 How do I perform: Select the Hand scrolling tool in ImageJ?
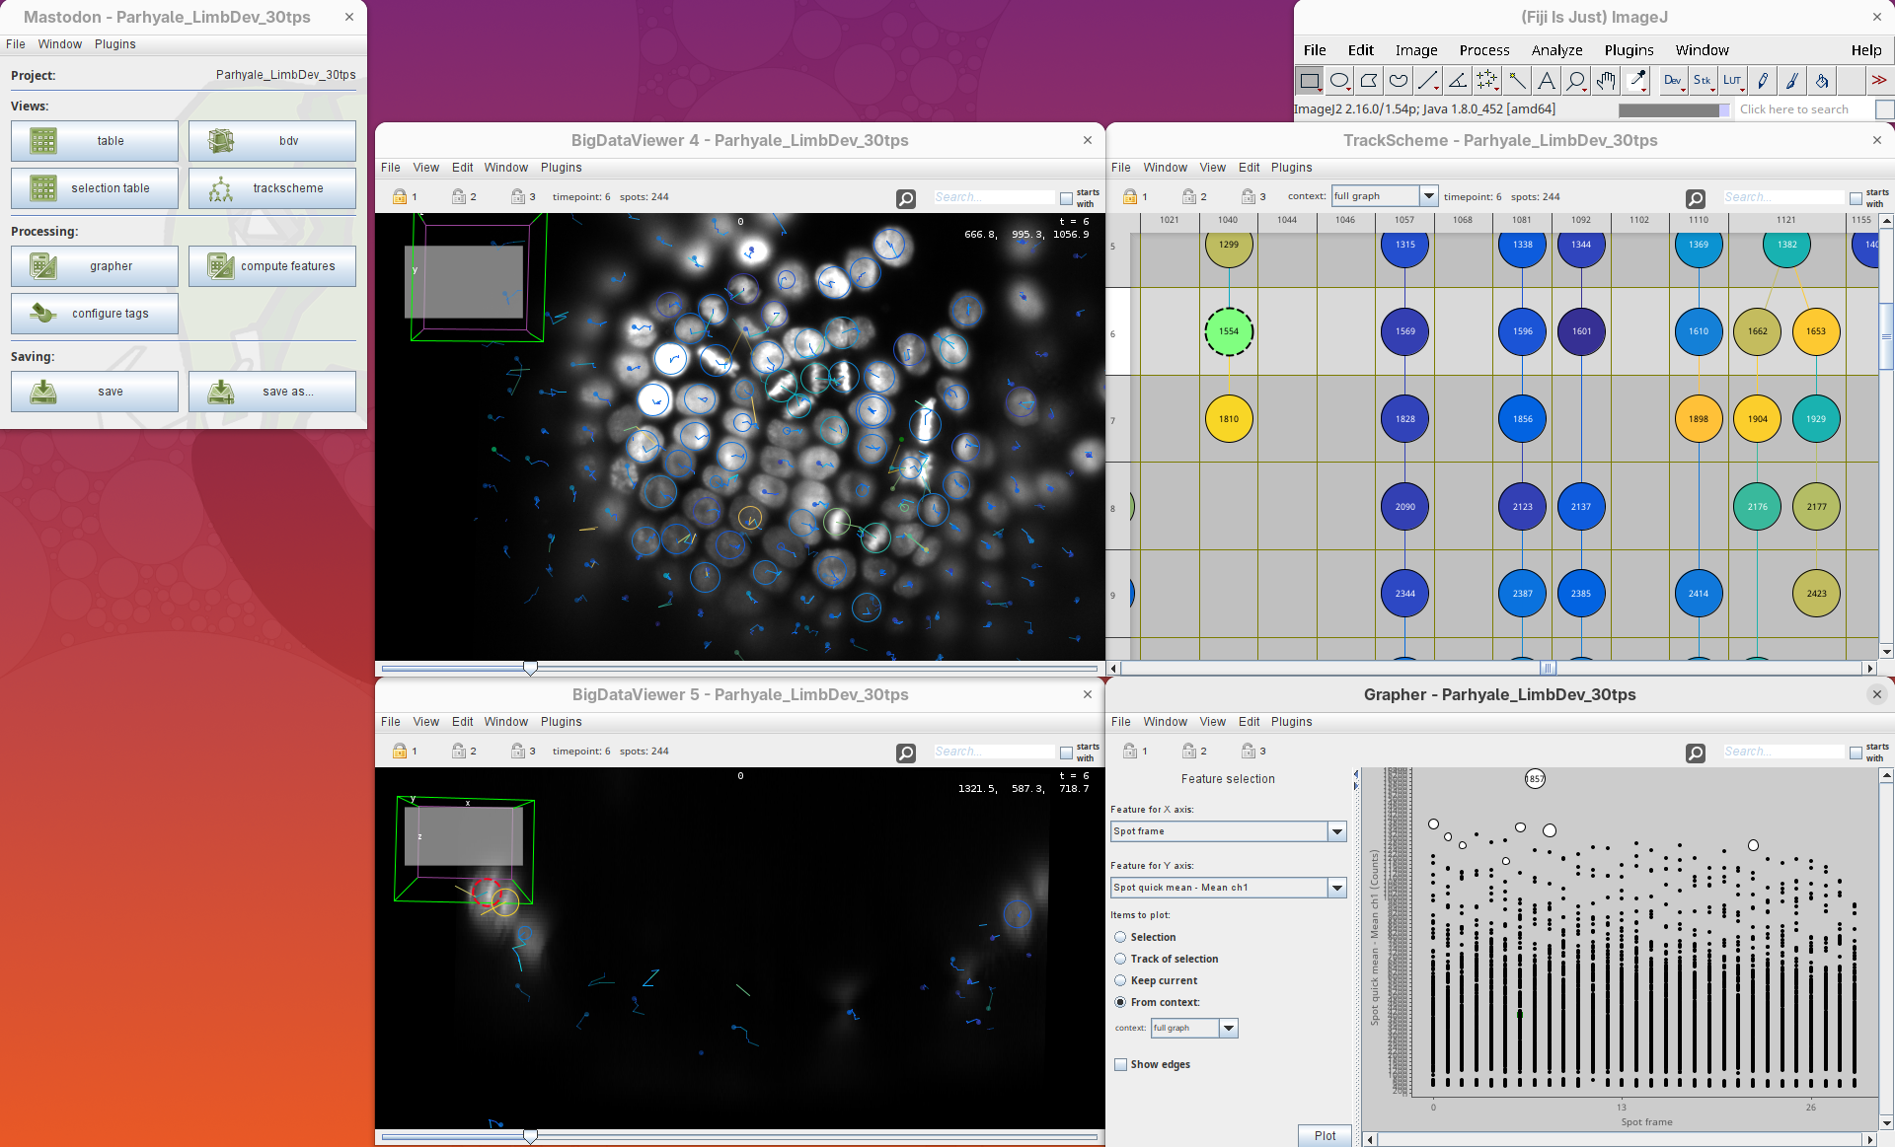pos(1606,81)
